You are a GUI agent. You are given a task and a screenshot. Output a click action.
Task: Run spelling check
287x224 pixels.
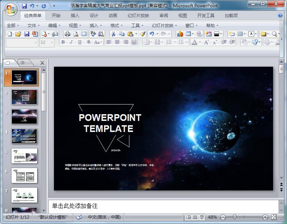pos(93,34)
